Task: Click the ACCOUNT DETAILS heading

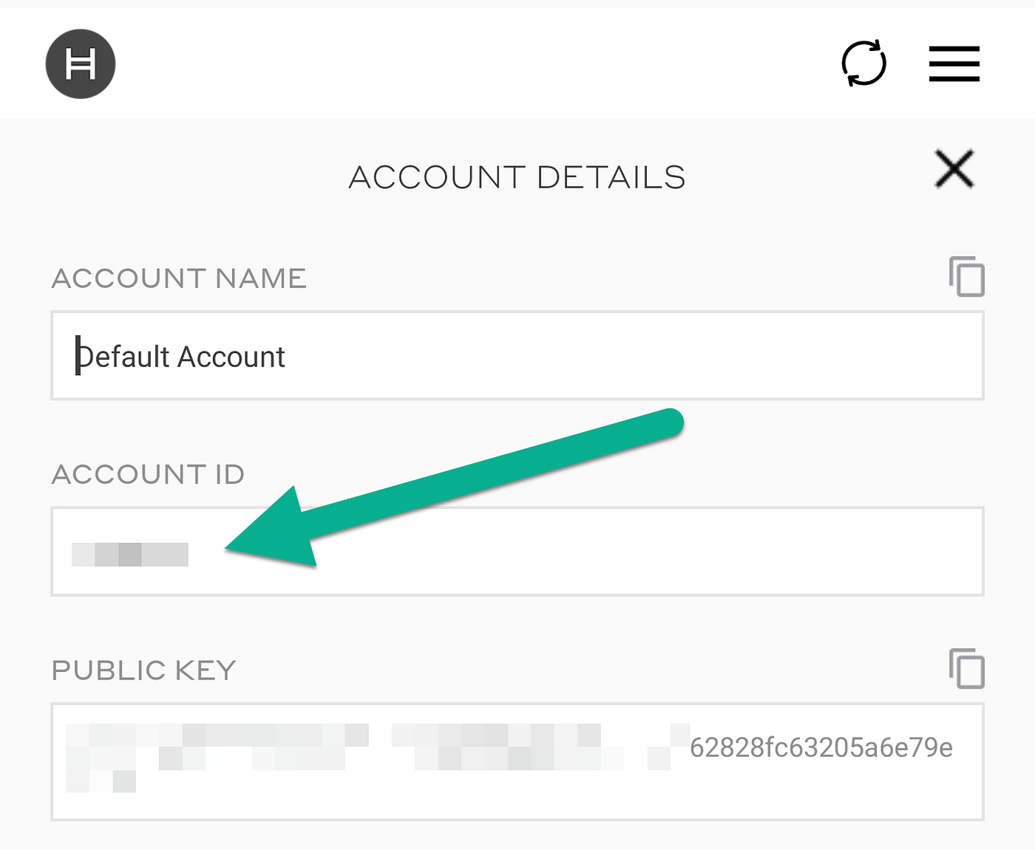Action: tap(516, 176)
